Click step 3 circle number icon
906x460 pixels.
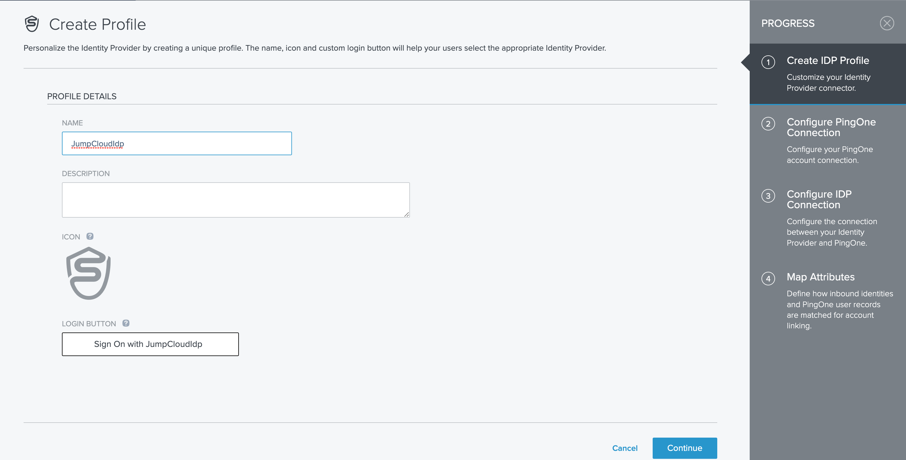coord(768,196)
